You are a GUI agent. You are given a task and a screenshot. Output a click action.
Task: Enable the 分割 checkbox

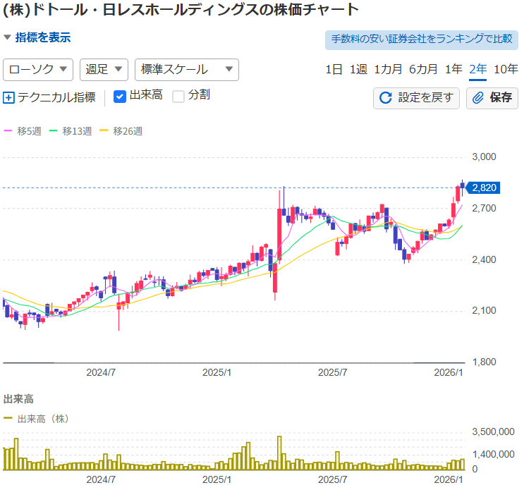click(178, 96)
